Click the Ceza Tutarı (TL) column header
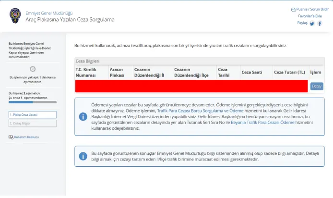The width and height of the screenshot is (333, 198). [x=289, y=72]
